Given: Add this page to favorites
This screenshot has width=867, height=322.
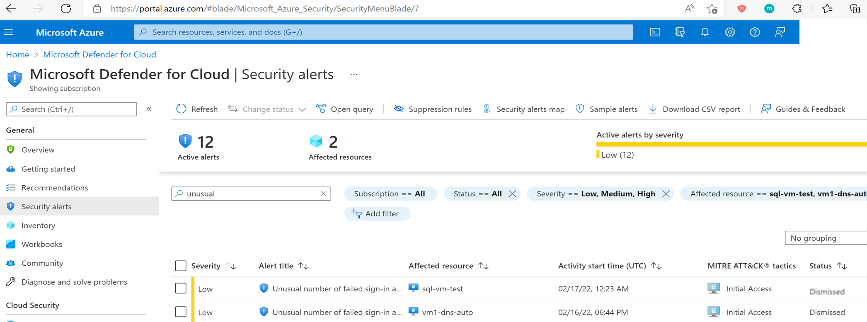Looking at the screenshot, I should click(712, 9).
